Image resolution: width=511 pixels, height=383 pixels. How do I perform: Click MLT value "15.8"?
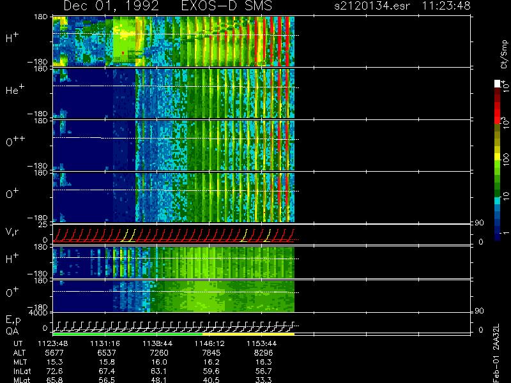pos(107,362)
